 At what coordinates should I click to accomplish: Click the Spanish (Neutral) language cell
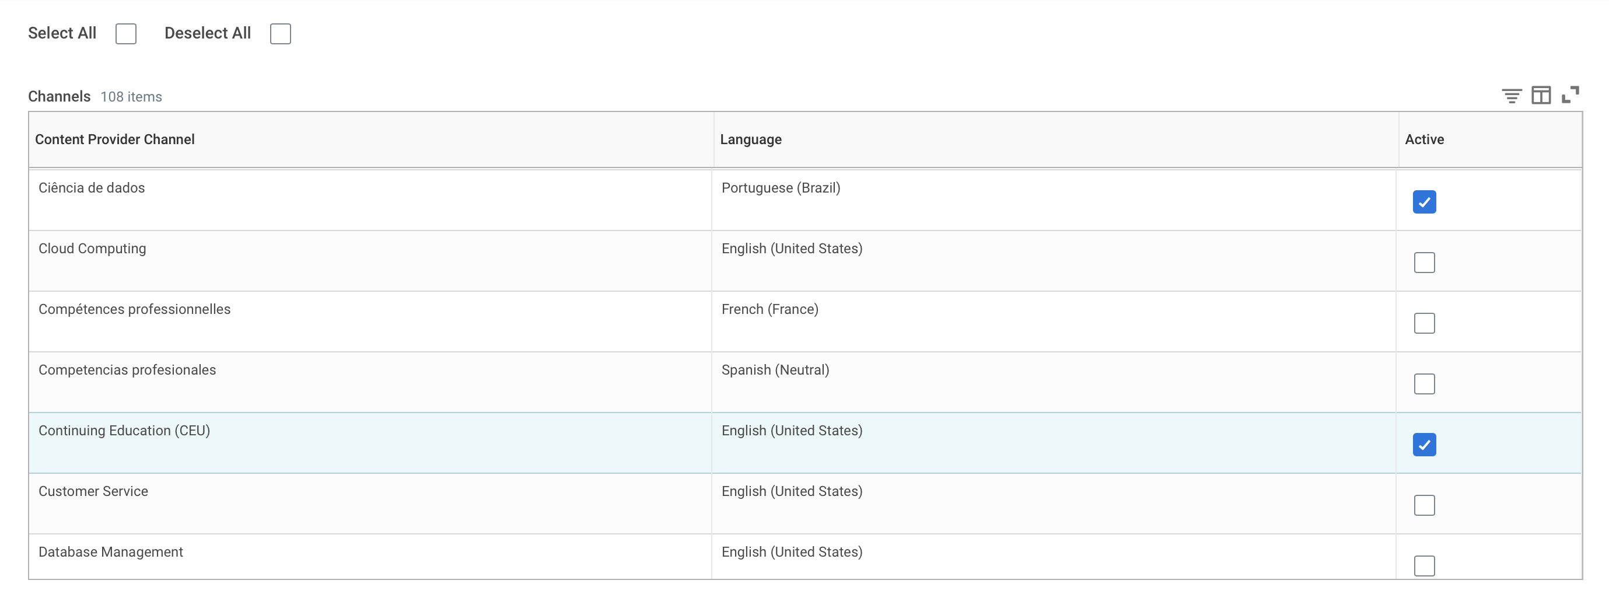775,370
